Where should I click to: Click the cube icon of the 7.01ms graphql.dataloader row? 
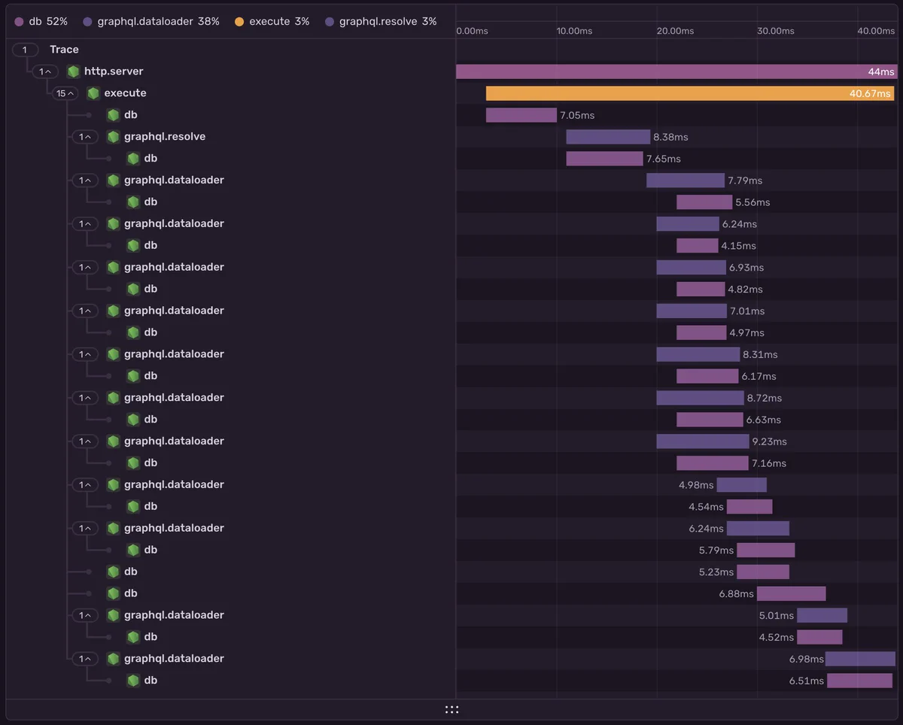pos(114,311)
